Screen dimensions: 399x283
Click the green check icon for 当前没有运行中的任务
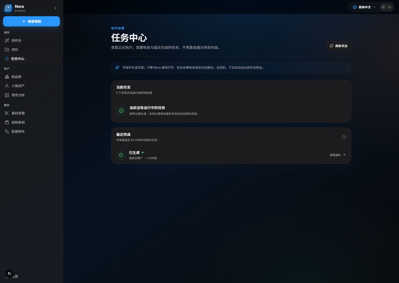point(121,111)
